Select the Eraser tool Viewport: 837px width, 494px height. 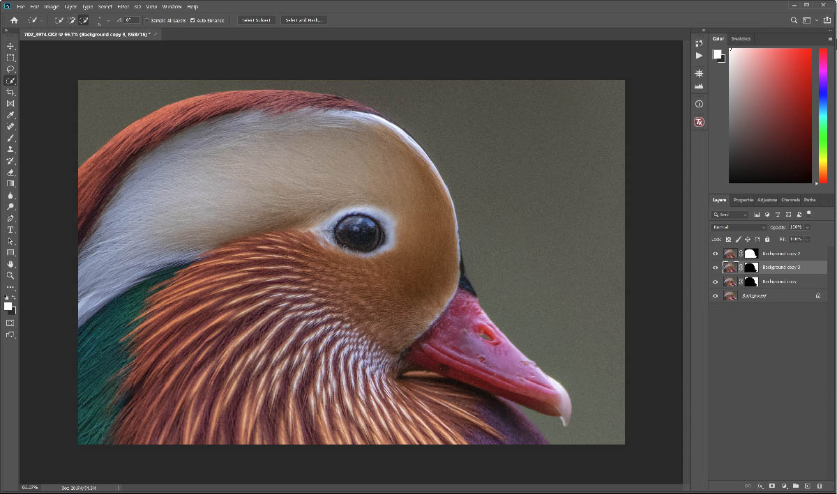[10, 172]
